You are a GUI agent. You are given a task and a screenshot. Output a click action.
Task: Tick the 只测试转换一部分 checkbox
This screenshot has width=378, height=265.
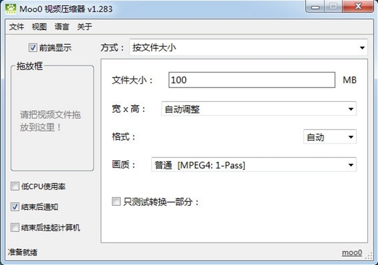(x=115, y=202)
